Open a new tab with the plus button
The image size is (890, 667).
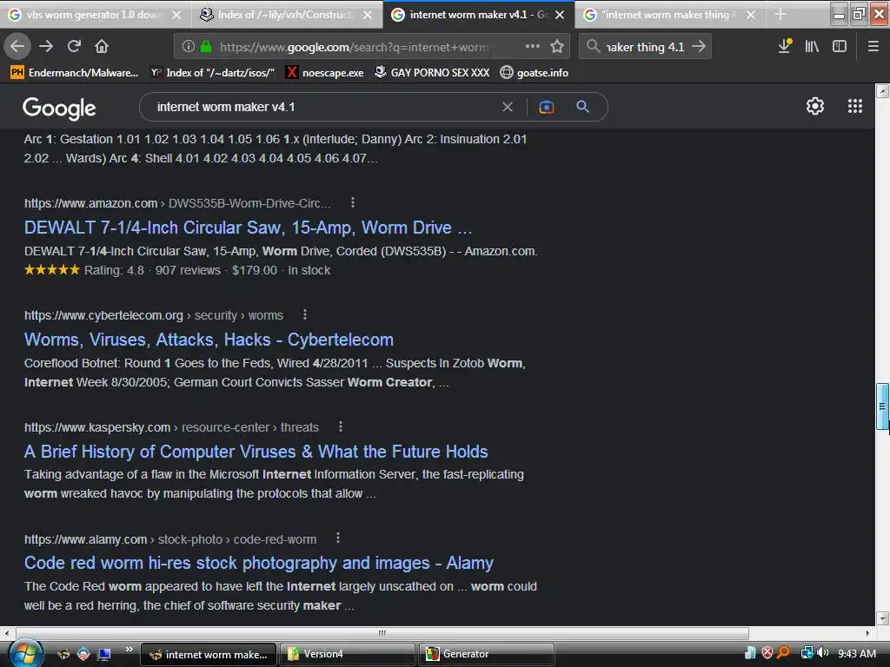(780, 14)
